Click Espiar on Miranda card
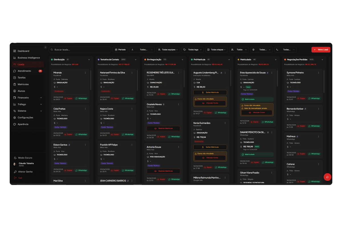Screen dimensions: 342x228 pyautogui.click(x=68, y=98)
